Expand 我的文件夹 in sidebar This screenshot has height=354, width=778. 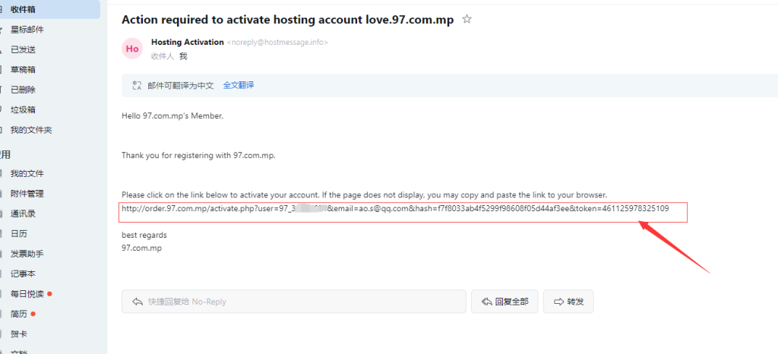[x=31, y=130]
